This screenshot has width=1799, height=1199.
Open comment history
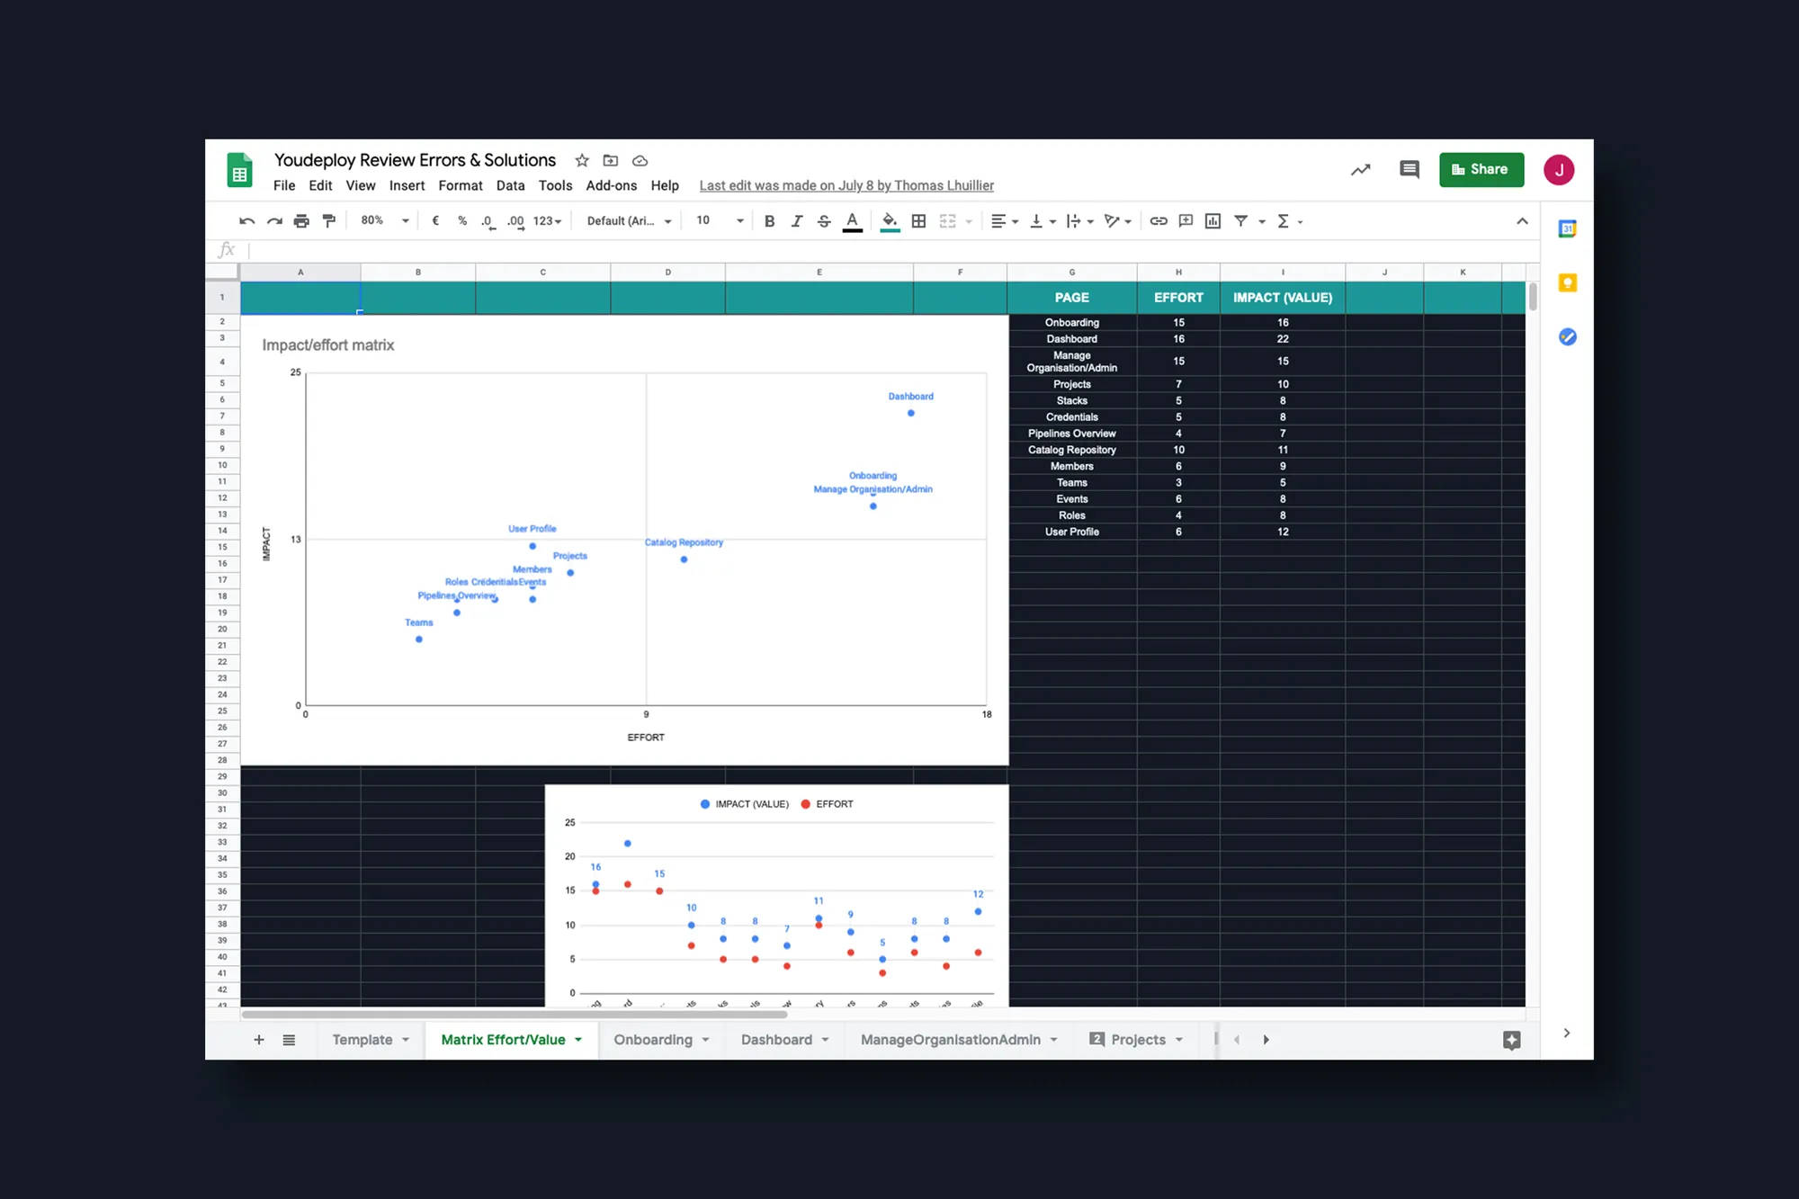[x=1410, y=170]
